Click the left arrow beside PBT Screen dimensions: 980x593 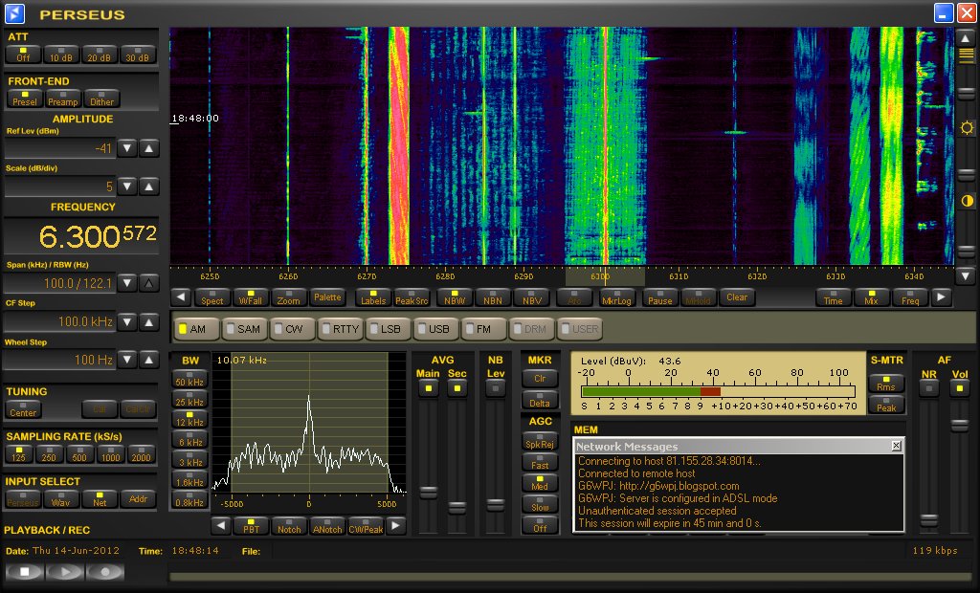point(221,526)
